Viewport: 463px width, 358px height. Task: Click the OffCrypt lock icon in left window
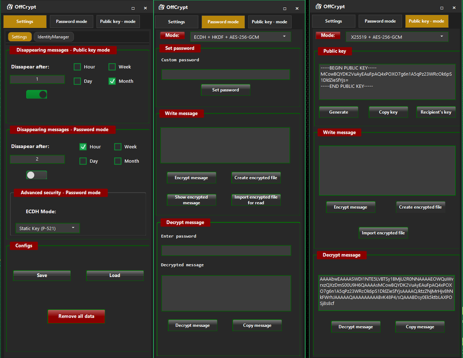click(x=10, y=7)
